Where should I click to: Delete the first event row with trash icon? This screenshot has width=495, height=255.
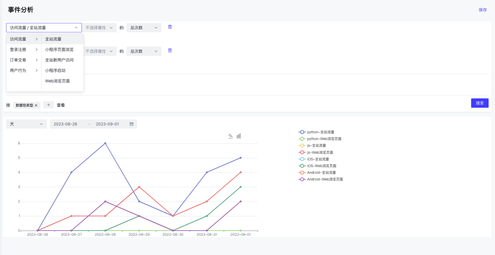pyautogui.click(x=170, y=27)
